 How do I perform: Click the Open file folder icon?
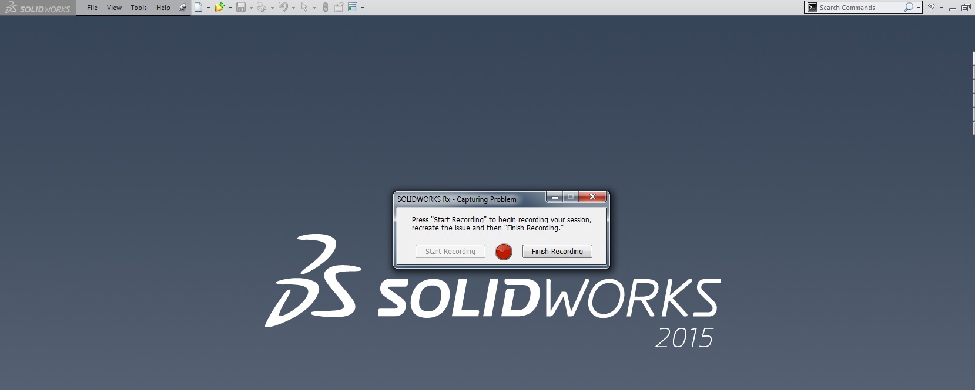coord(219,8)
